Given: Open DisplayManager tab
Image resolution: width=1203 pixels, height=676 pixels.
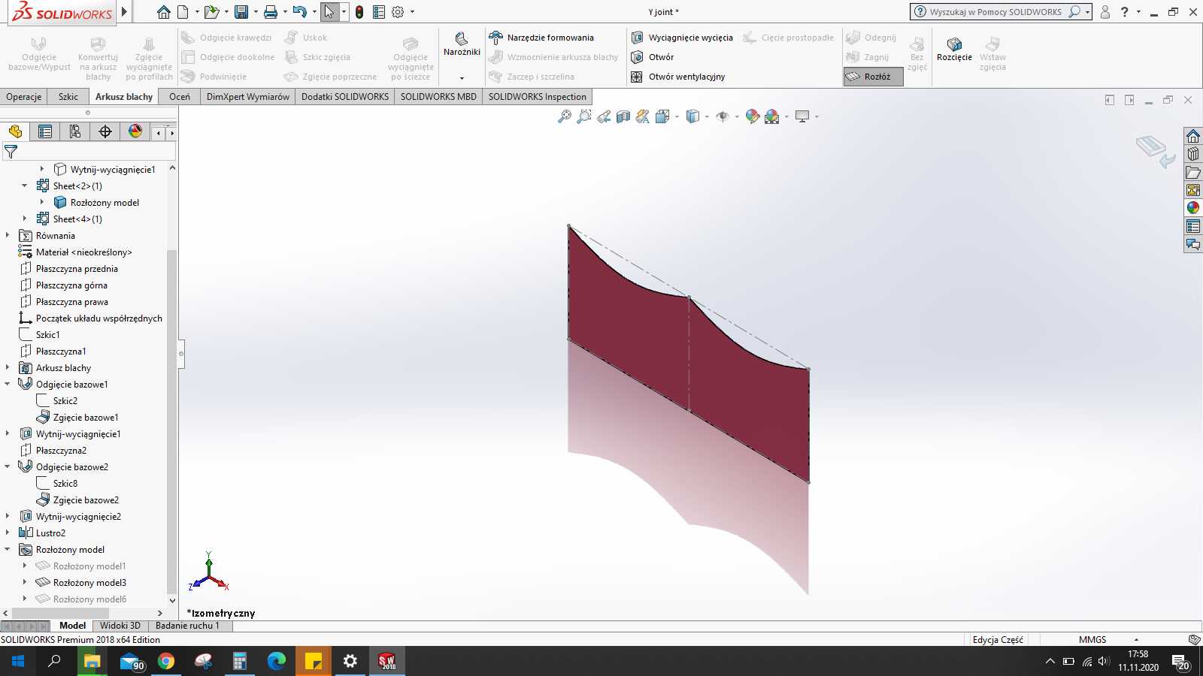Looking at the screenshot, I should pyautogui.click(x=135, y=131).
